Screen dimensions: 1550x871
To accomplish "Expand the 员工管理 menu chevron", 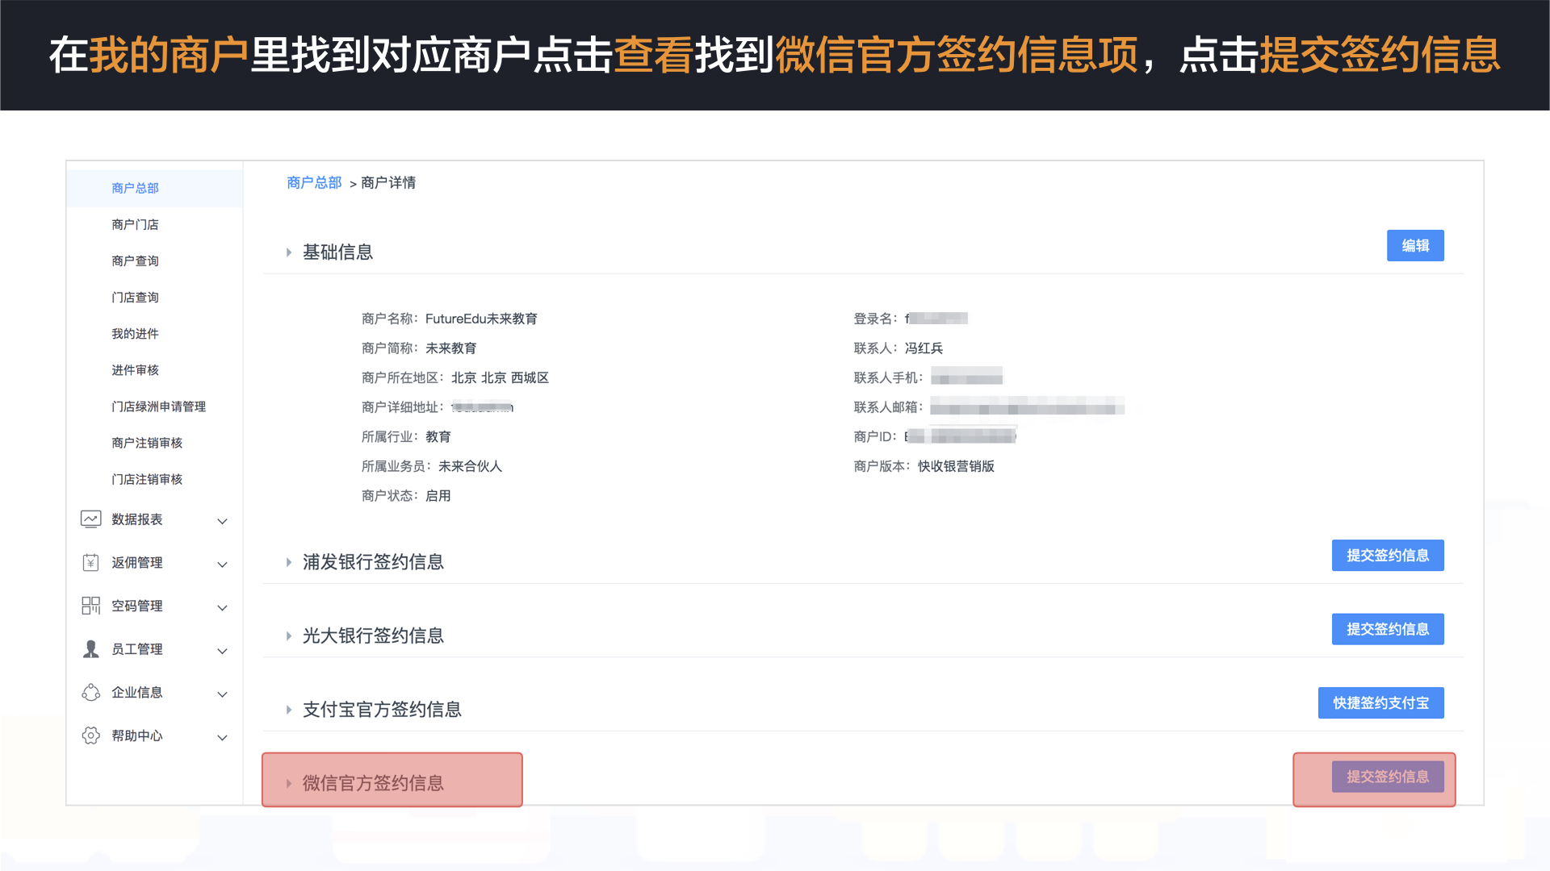I will coord(222,651).
